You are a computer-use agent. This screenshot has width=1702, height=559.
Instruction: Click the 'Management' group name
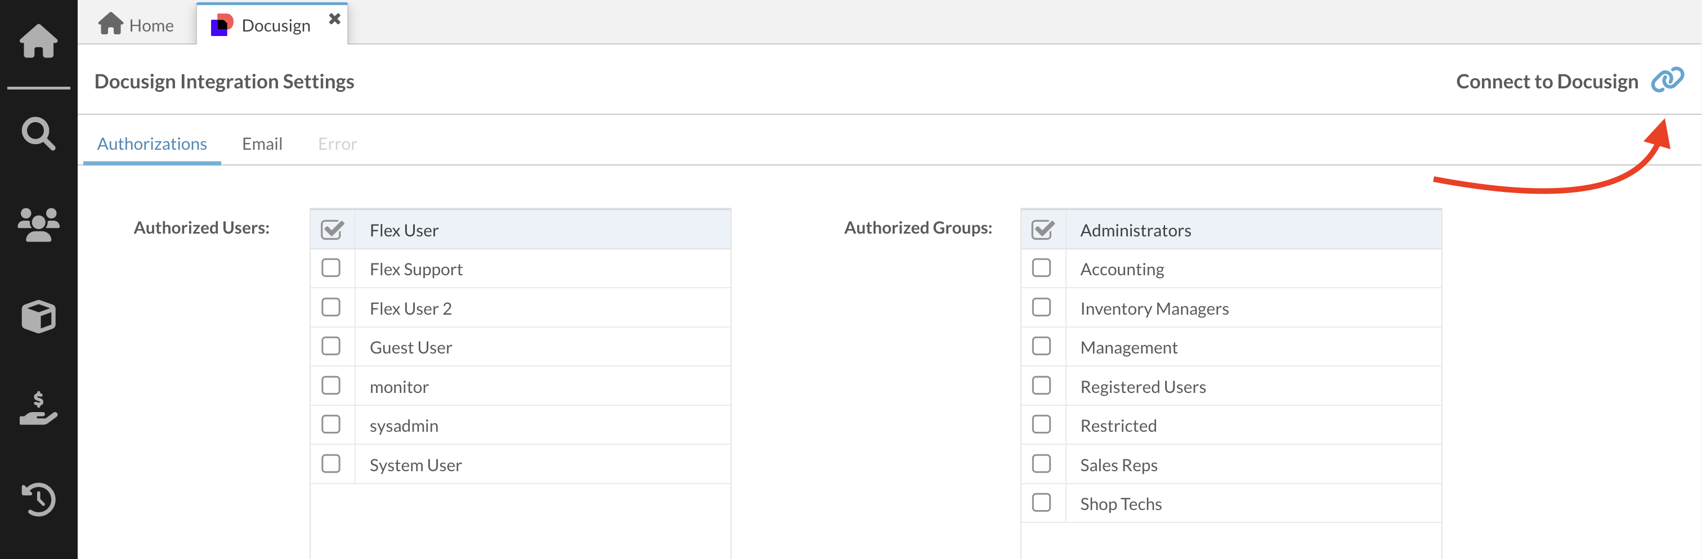click(1128, 347)
